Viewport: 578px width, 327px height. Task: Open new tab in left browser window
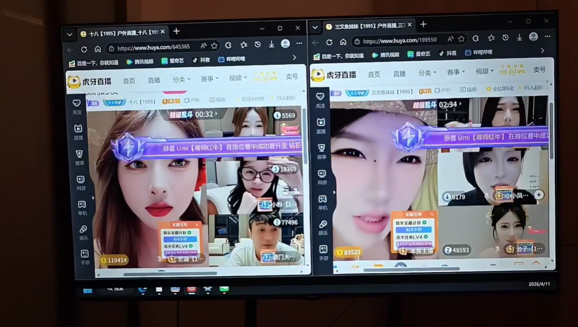coord(177,31)
